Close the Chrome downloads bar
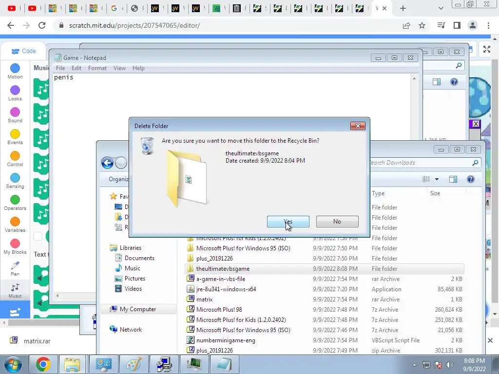The height and width of the screenshot is (374, 499). coord(490,340)
